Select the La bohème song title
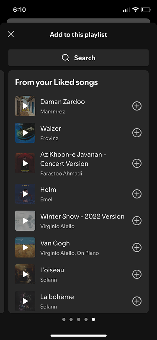This screenshot has width=157, height=340. (x=57, y=297)
